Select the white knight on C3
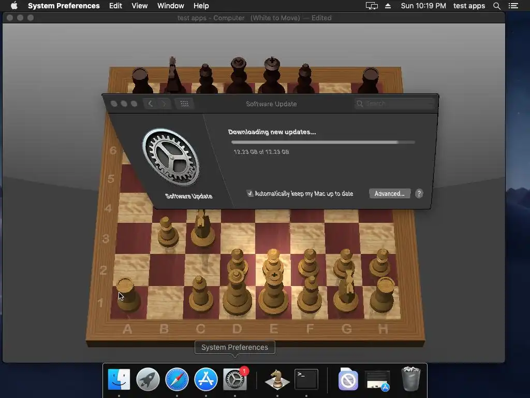 (x=202, y=228)
